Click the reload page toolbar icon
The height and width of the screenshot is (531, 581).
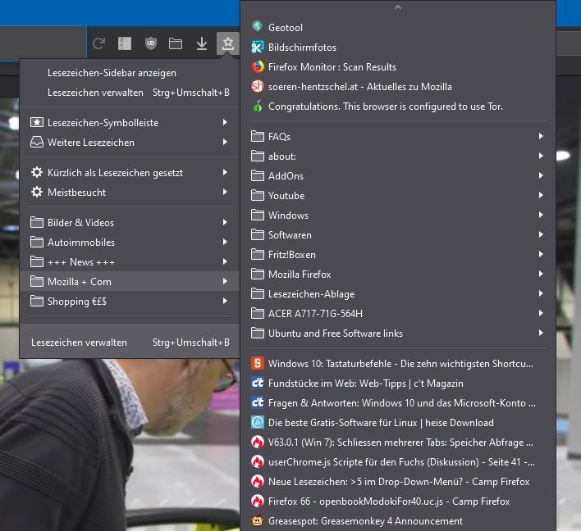(x=98, y=43)
